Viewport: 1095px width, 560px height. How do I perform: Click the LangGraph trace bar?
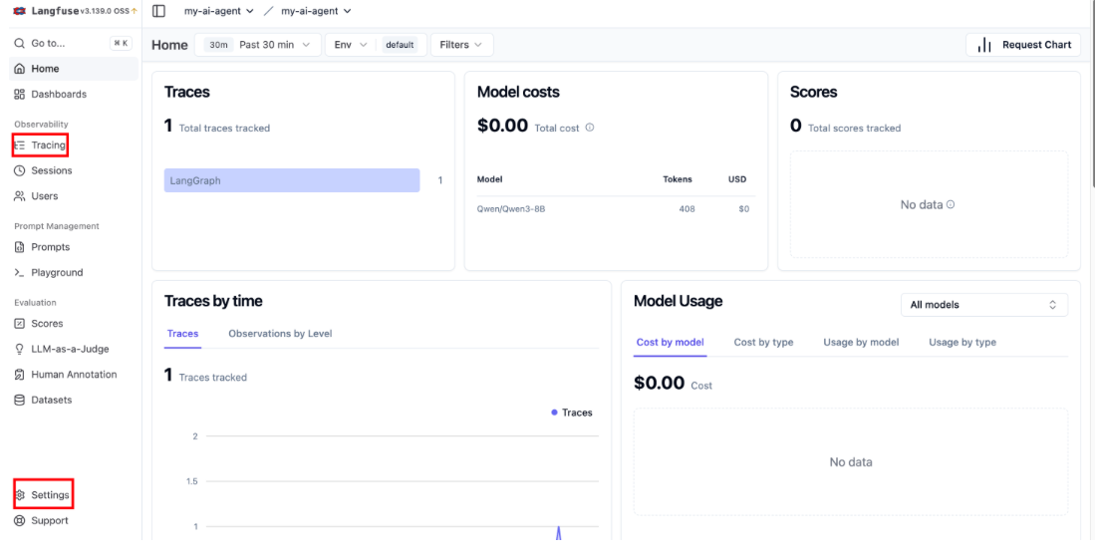[x=292, y=180]
